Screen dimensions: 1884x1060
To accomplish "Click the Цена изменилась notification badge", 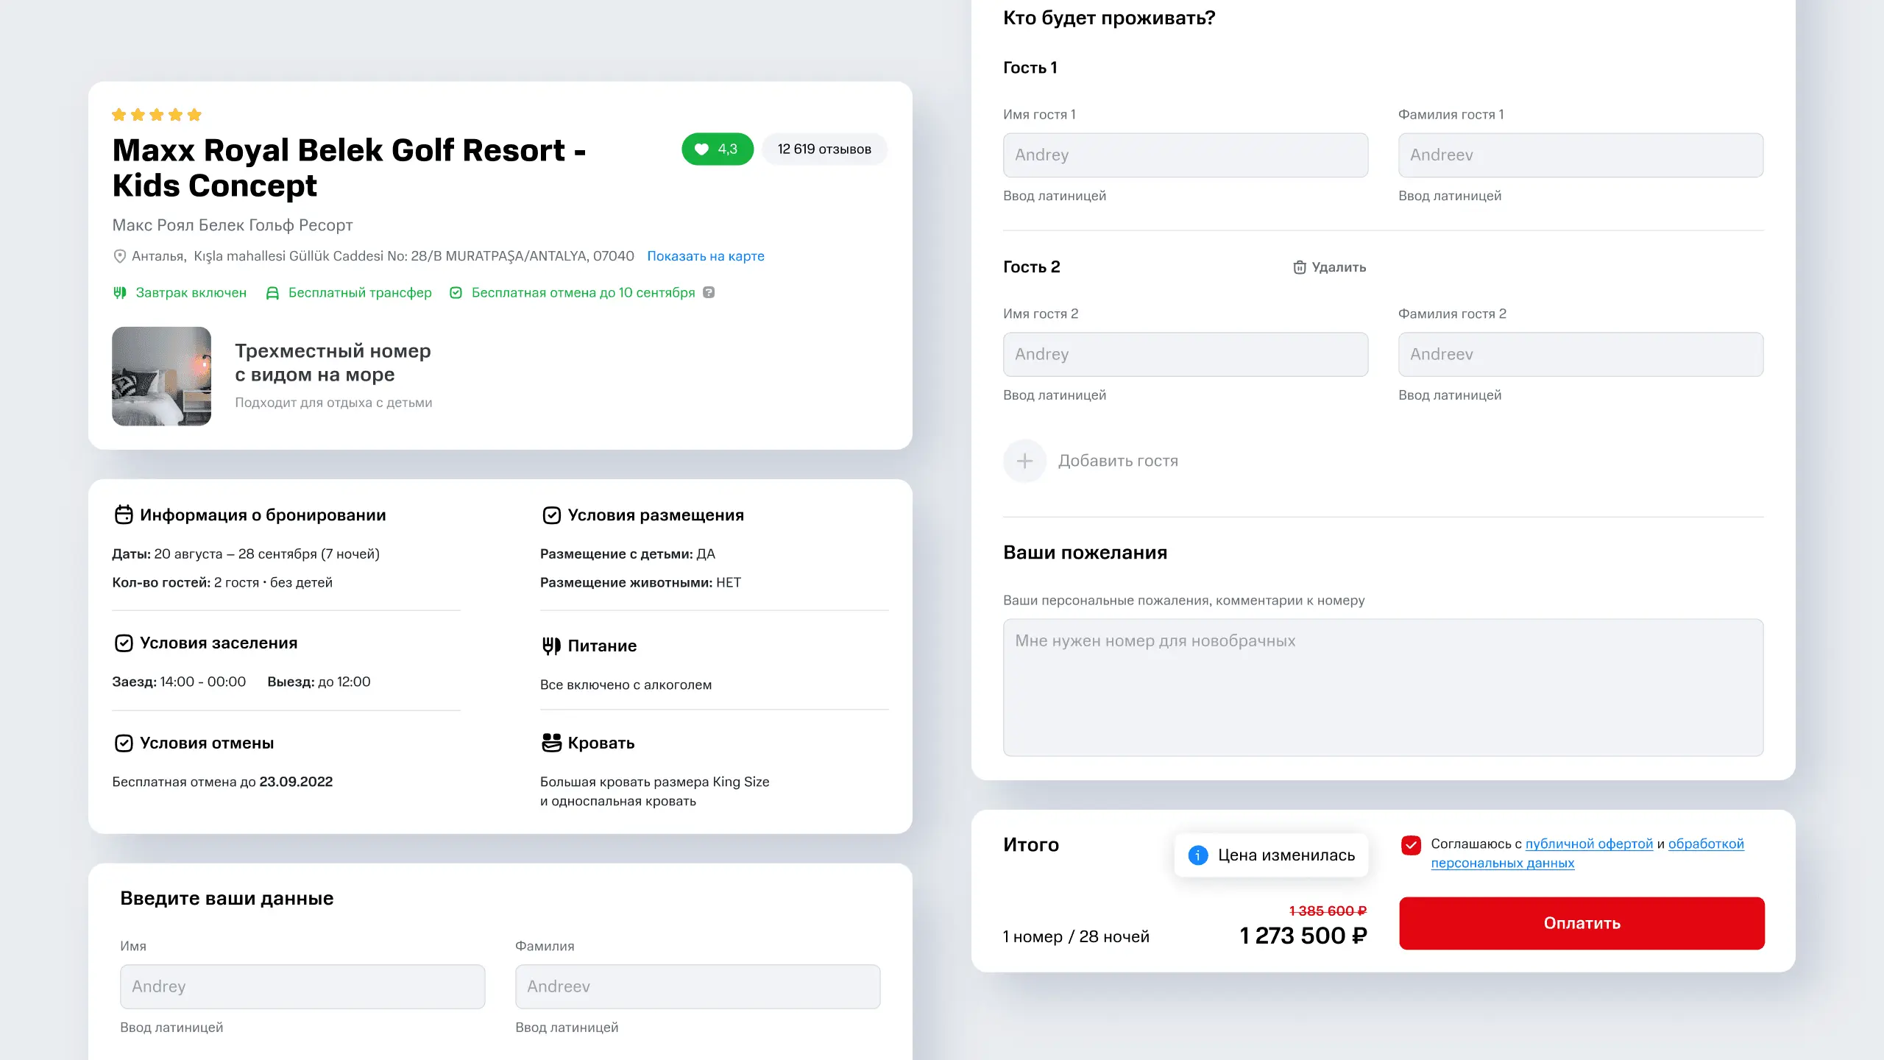I will [1272, 855].
